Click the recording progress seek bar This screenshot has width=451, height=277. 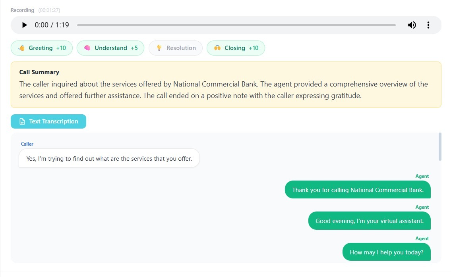(x=236, y=25)
